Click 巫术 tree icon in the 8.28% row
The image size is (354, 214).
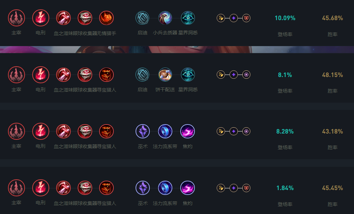tap(143, 131)
